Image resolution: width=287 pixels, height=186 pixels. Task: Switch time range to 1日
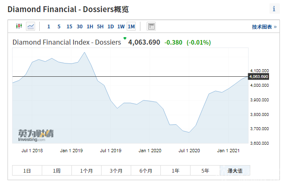tap(27, 171)
